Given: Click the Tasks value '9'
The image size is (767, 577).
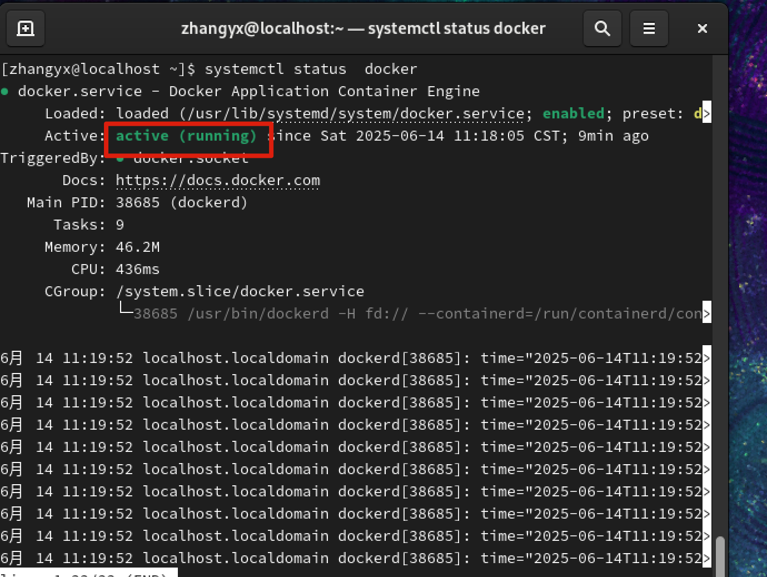Looking at the screenshot, I should pos(120,225).
